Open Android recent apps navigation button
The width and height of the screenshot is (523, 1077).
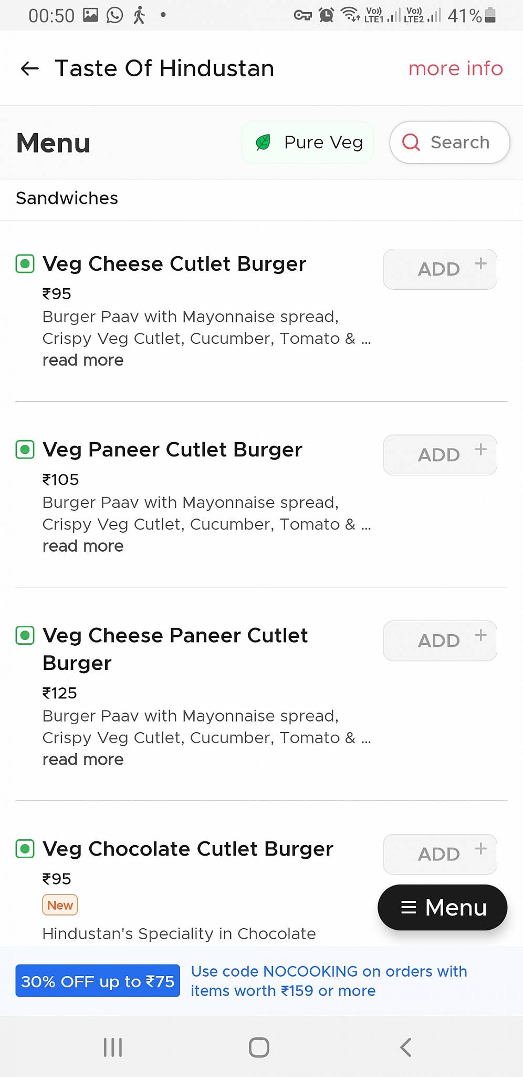(x=113, y=1047)
